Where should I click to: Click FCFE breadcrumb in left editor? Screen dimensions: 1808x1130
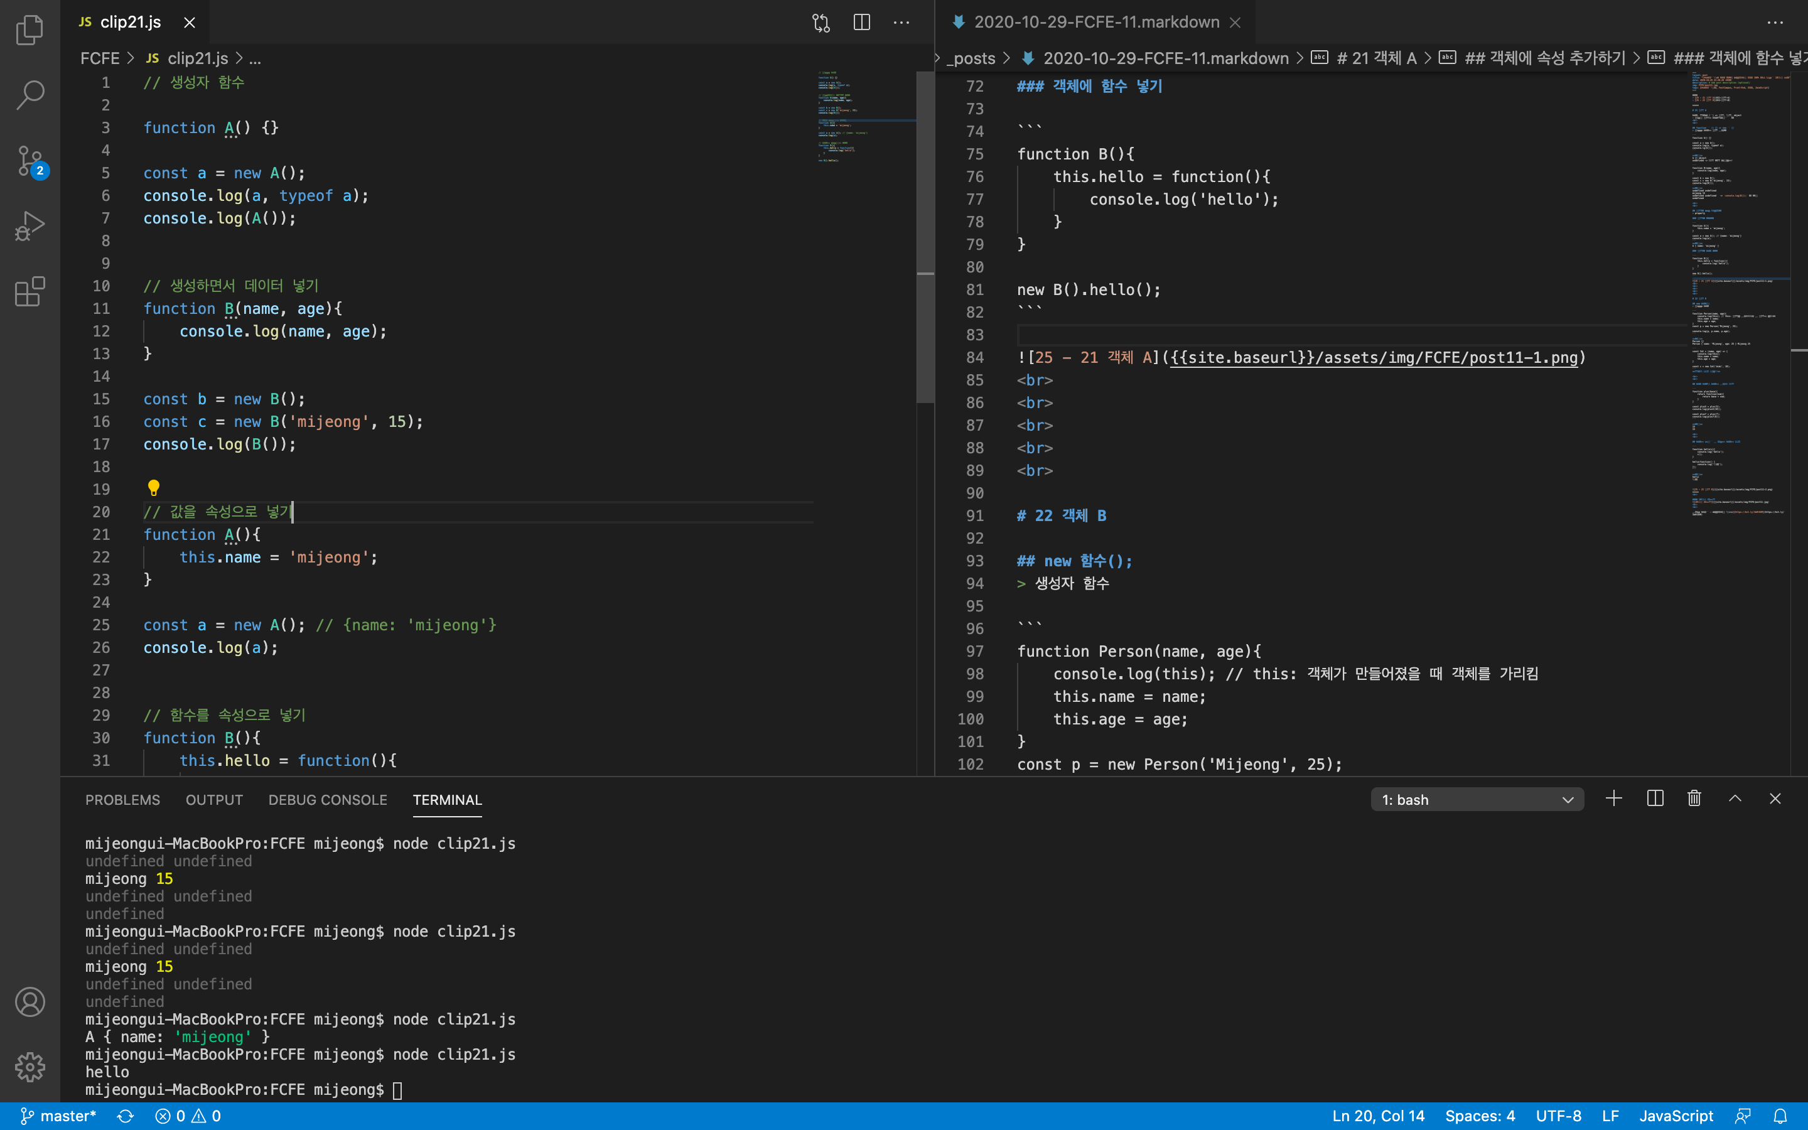tap(99, 58)
